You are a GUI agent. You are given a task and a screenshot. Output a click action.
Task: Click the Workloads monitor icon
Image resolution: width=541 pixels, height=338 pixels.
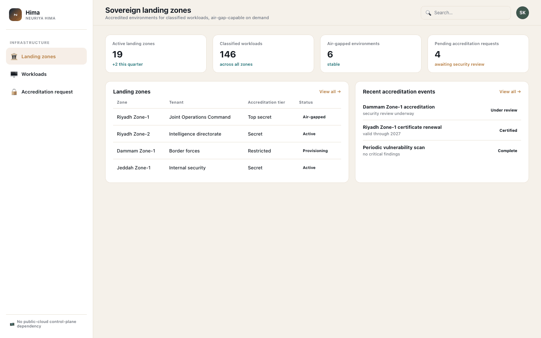pos(14,74)
